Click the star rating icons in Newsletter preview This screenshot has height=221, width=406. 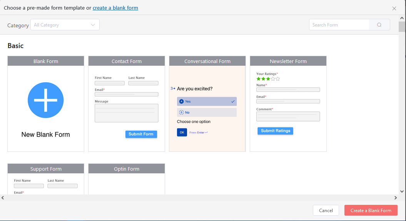click(x=268, y=79)
